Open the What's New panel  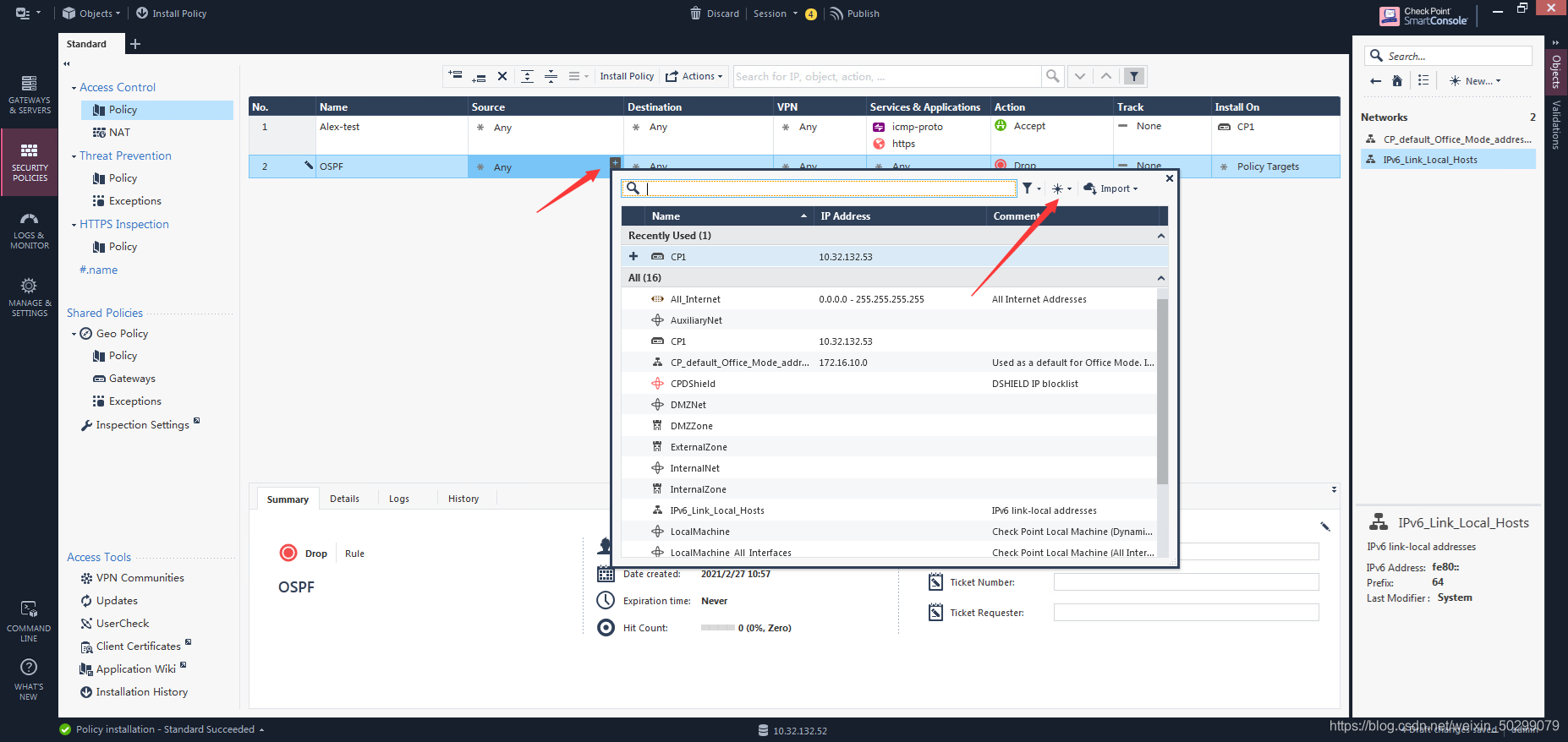(29, 679)
